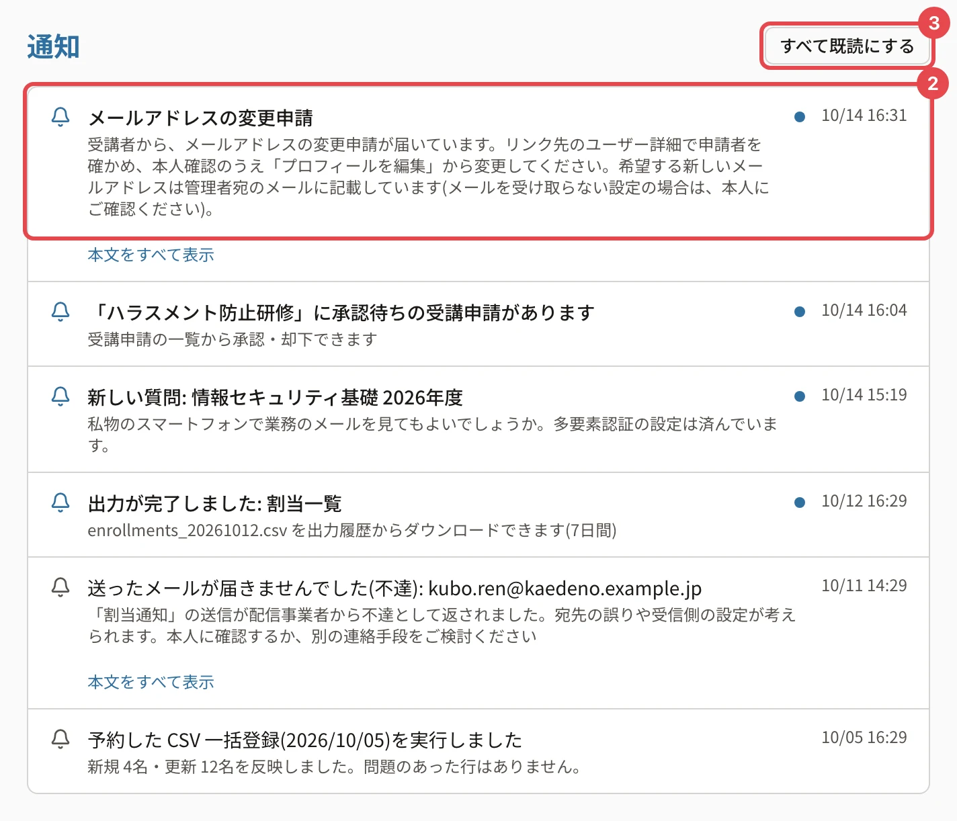Click the 通知 page heading
Viewport: 957px width, 821px height.
click(53, 46)
